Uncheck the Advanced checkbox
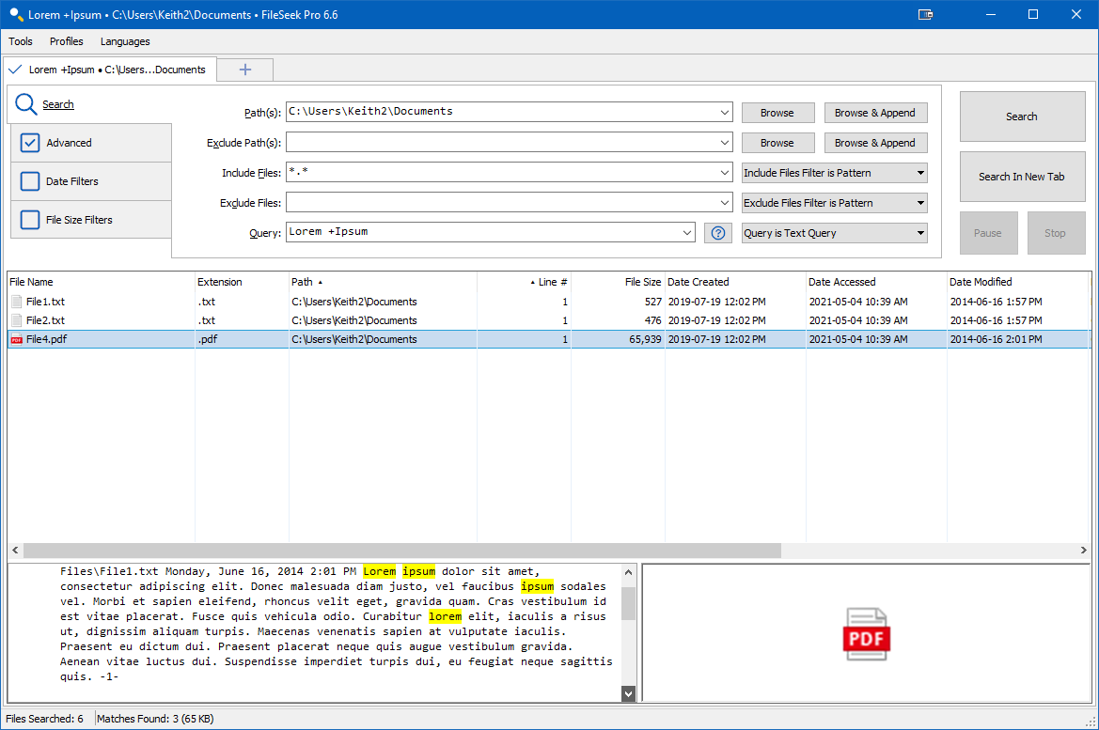This screenshot has height=730, width=1099. 30,143
